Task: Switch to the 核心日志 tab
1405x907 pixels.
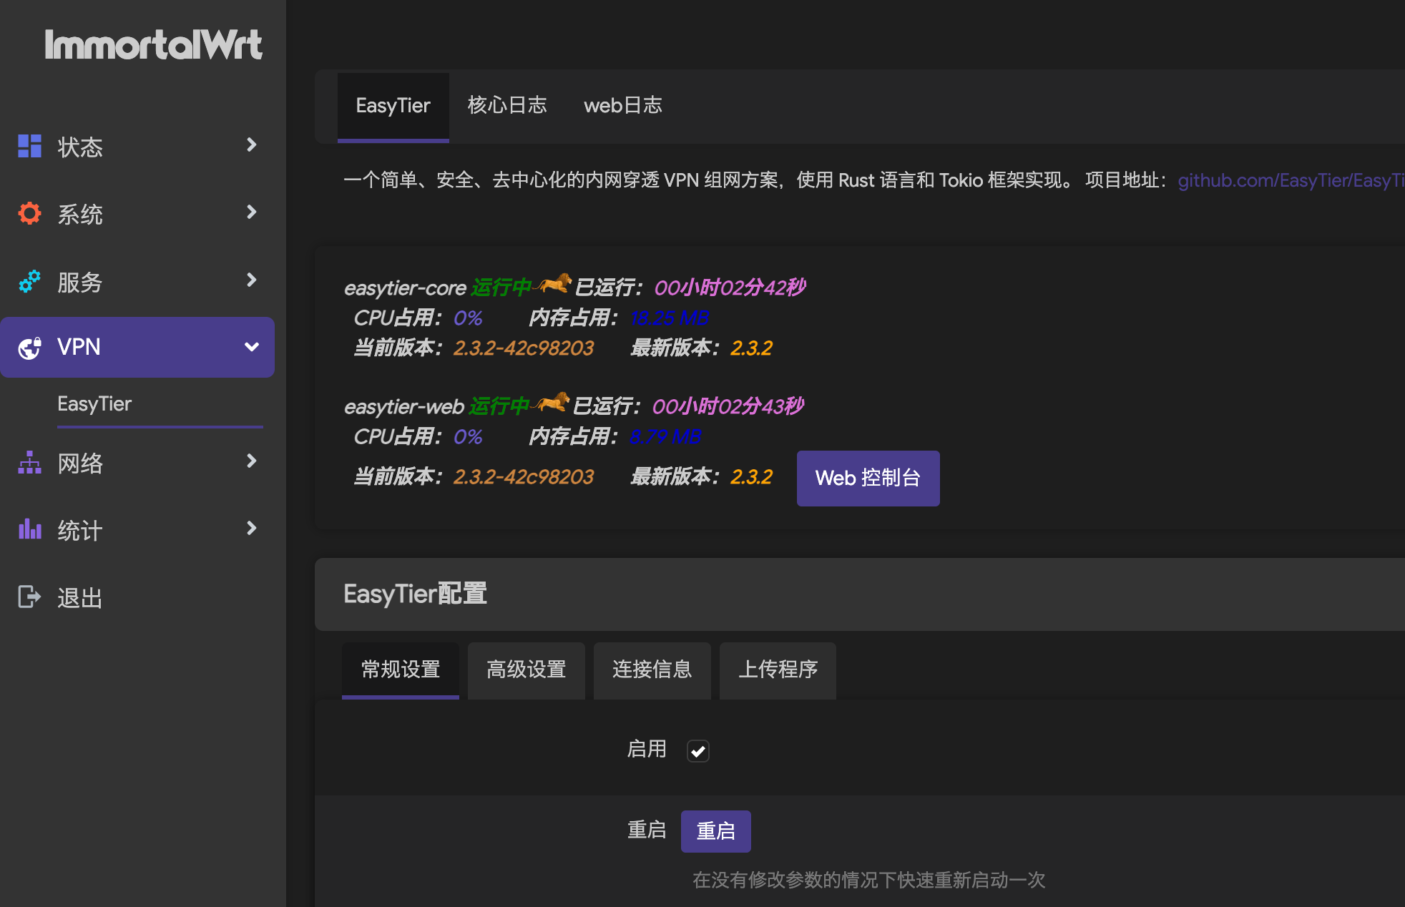Action: tap(507, 105)
